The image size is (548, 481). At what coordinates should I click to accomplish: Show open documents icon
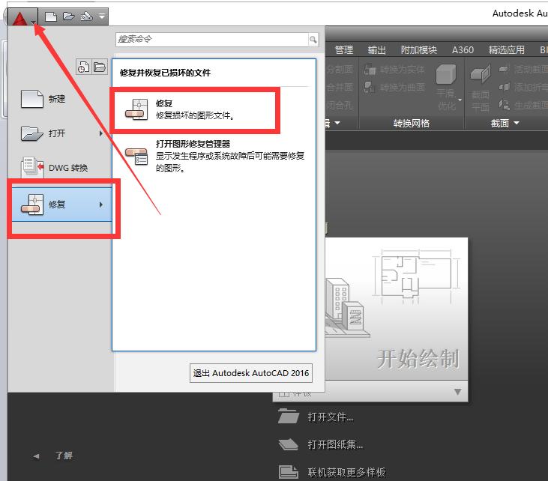tap(100, 67)
